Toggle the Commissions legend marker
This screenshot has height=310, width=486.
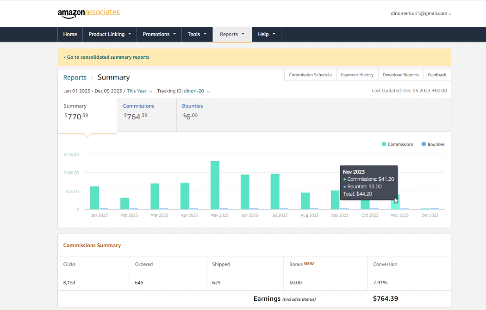point(384,144)
